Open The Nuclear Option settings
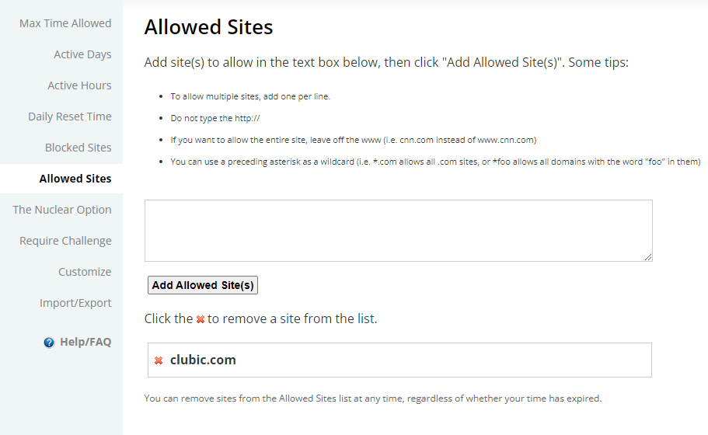The height and width of the screenshot is (435, 708). point(62,210)
